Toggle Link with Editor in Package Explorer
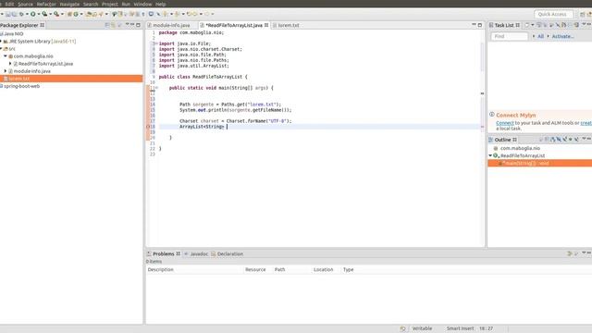Image resolution: width=592 pixels, height=333 pixels. click(113, 25)
